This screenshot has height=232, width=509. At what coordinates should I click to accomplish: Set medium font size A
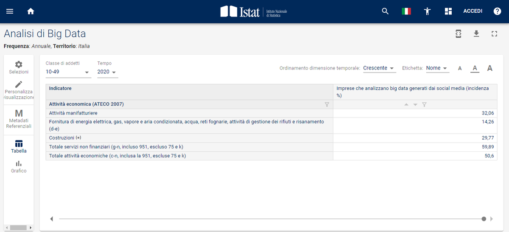[475, 68]
